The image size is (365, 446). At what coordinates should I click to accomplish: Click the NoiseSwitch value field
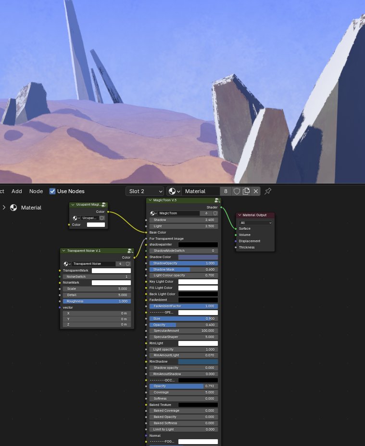click(97, 277)
